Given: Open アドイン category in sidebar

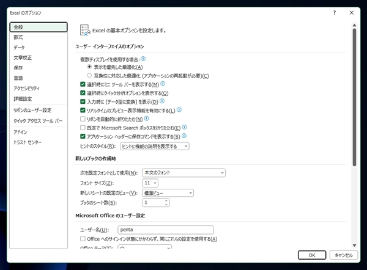Looking at the screenshot, I should [39, 132].
